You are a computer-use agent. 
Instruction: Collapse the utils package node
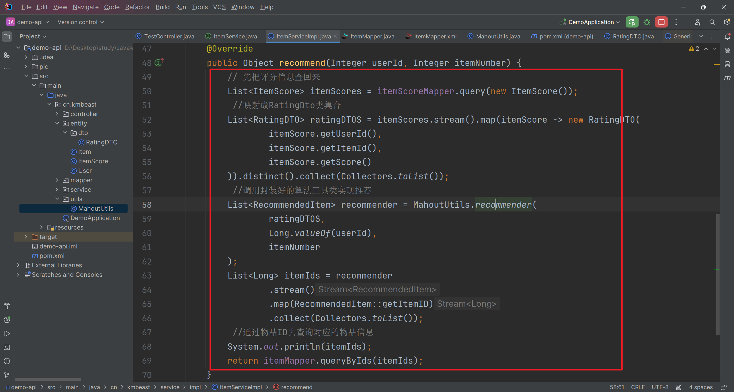coord(57,199)
